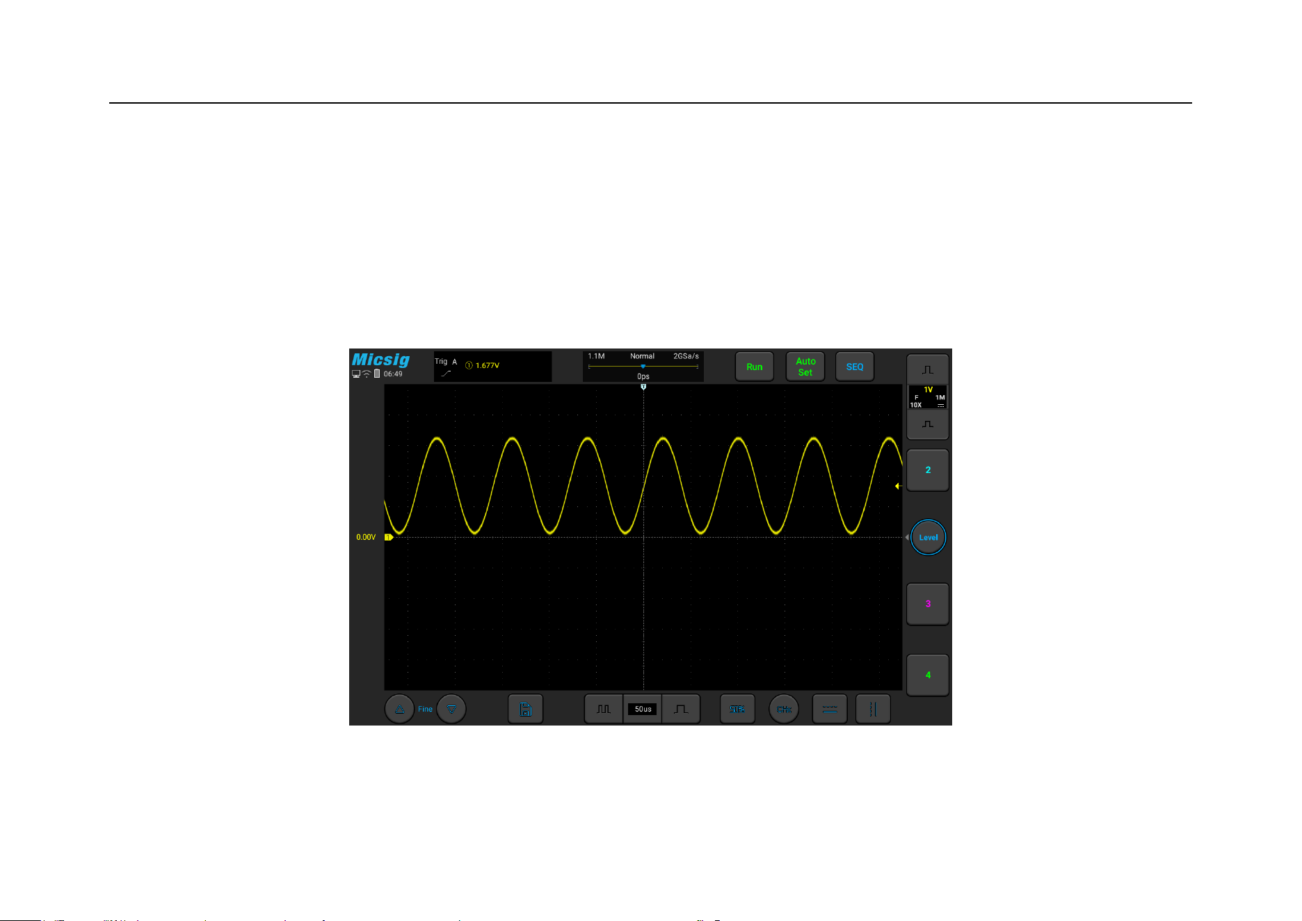Increase channel 1 vertical scale, upper pulse icon
This screenshot has width=1302, height=921.
[928, 369]
